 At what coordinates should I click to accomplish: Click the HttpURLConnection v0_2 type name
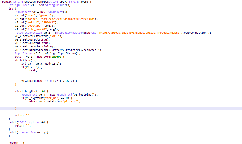pos(28,33)
